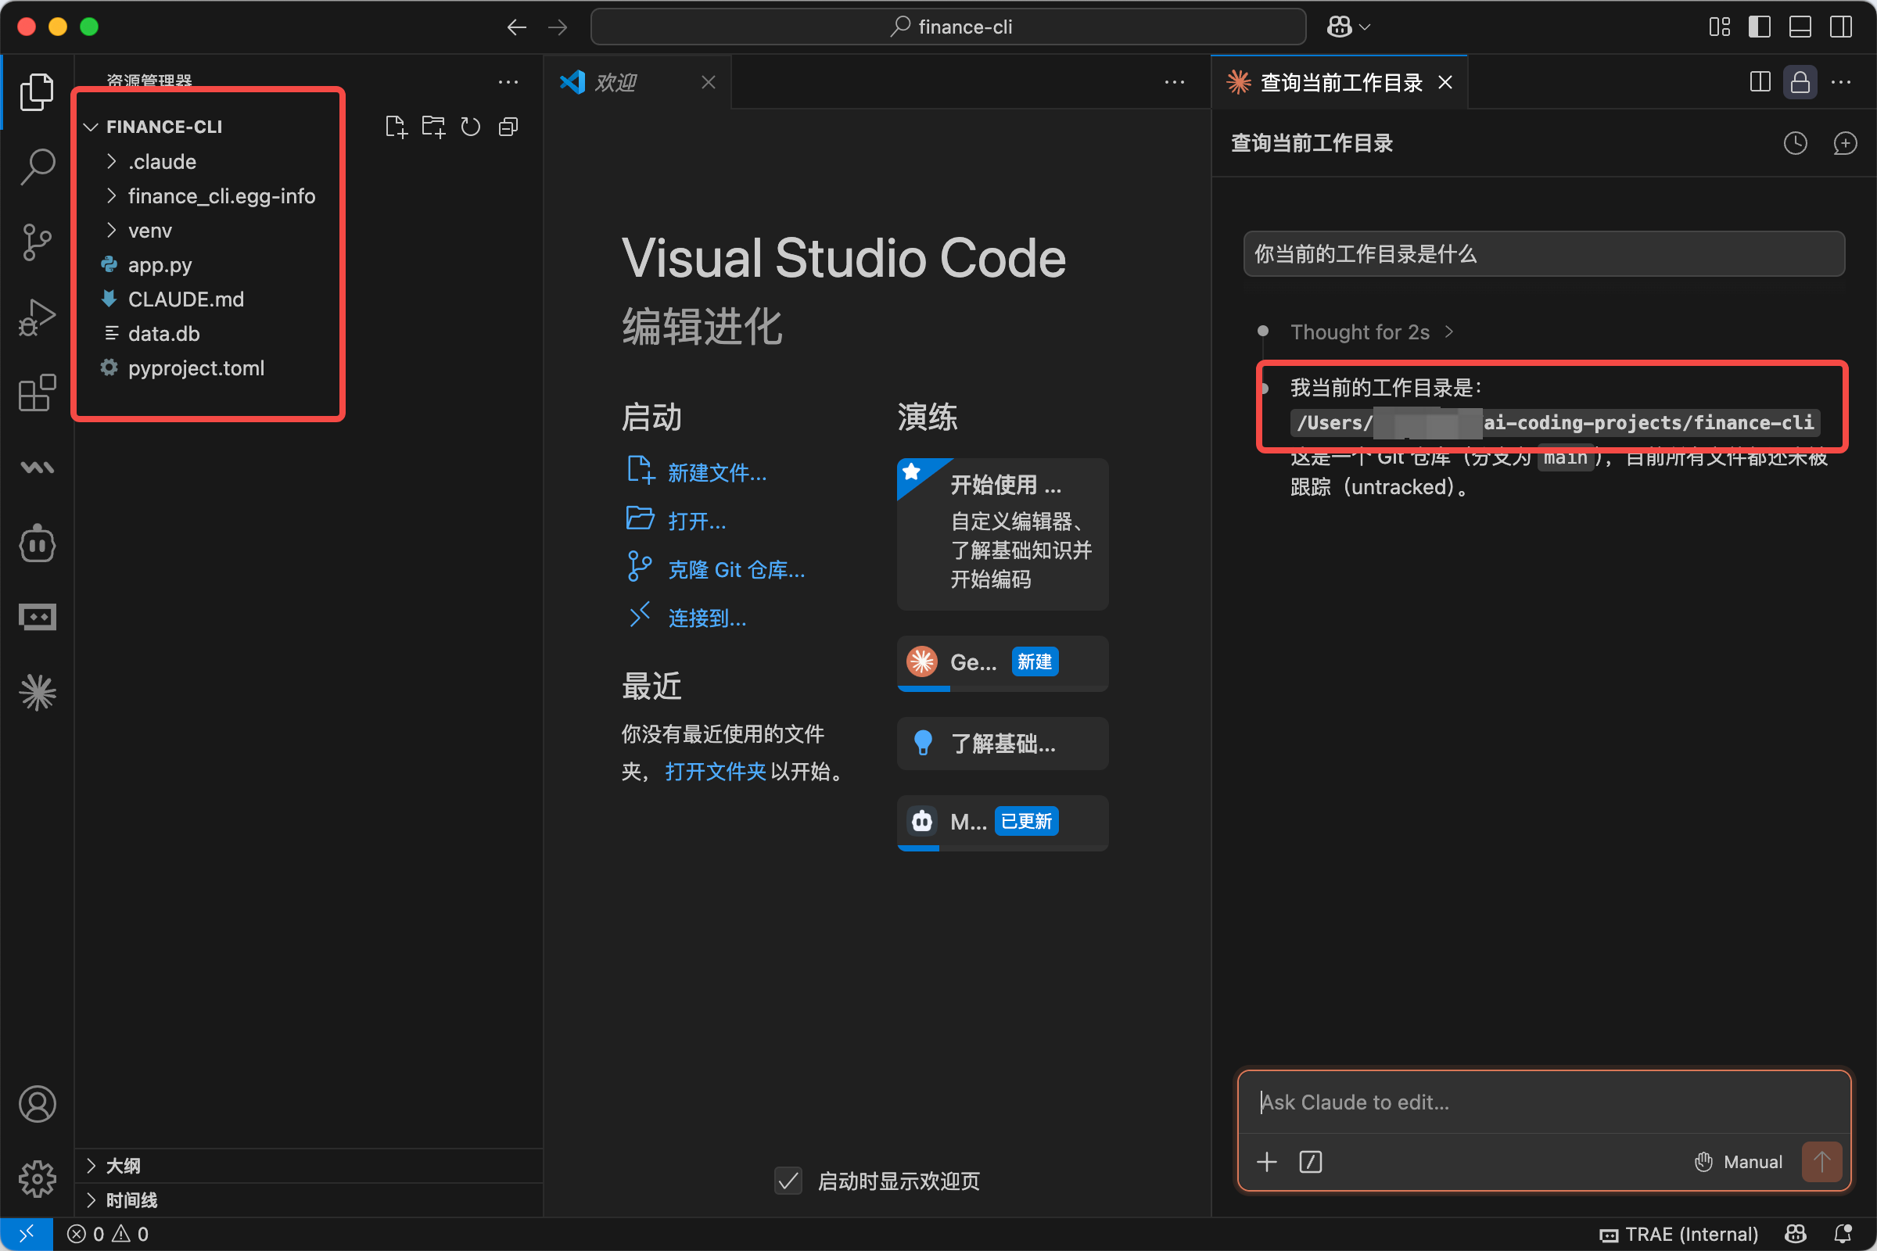Collapse all folders in explorer
1877x1251 pixels.
click(x=508, y=127)
